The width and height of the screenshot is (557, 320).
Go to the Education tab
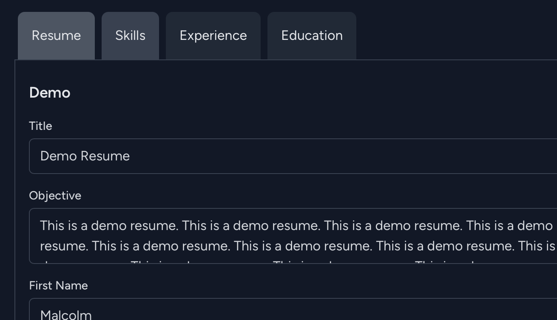tap(312, 36)
